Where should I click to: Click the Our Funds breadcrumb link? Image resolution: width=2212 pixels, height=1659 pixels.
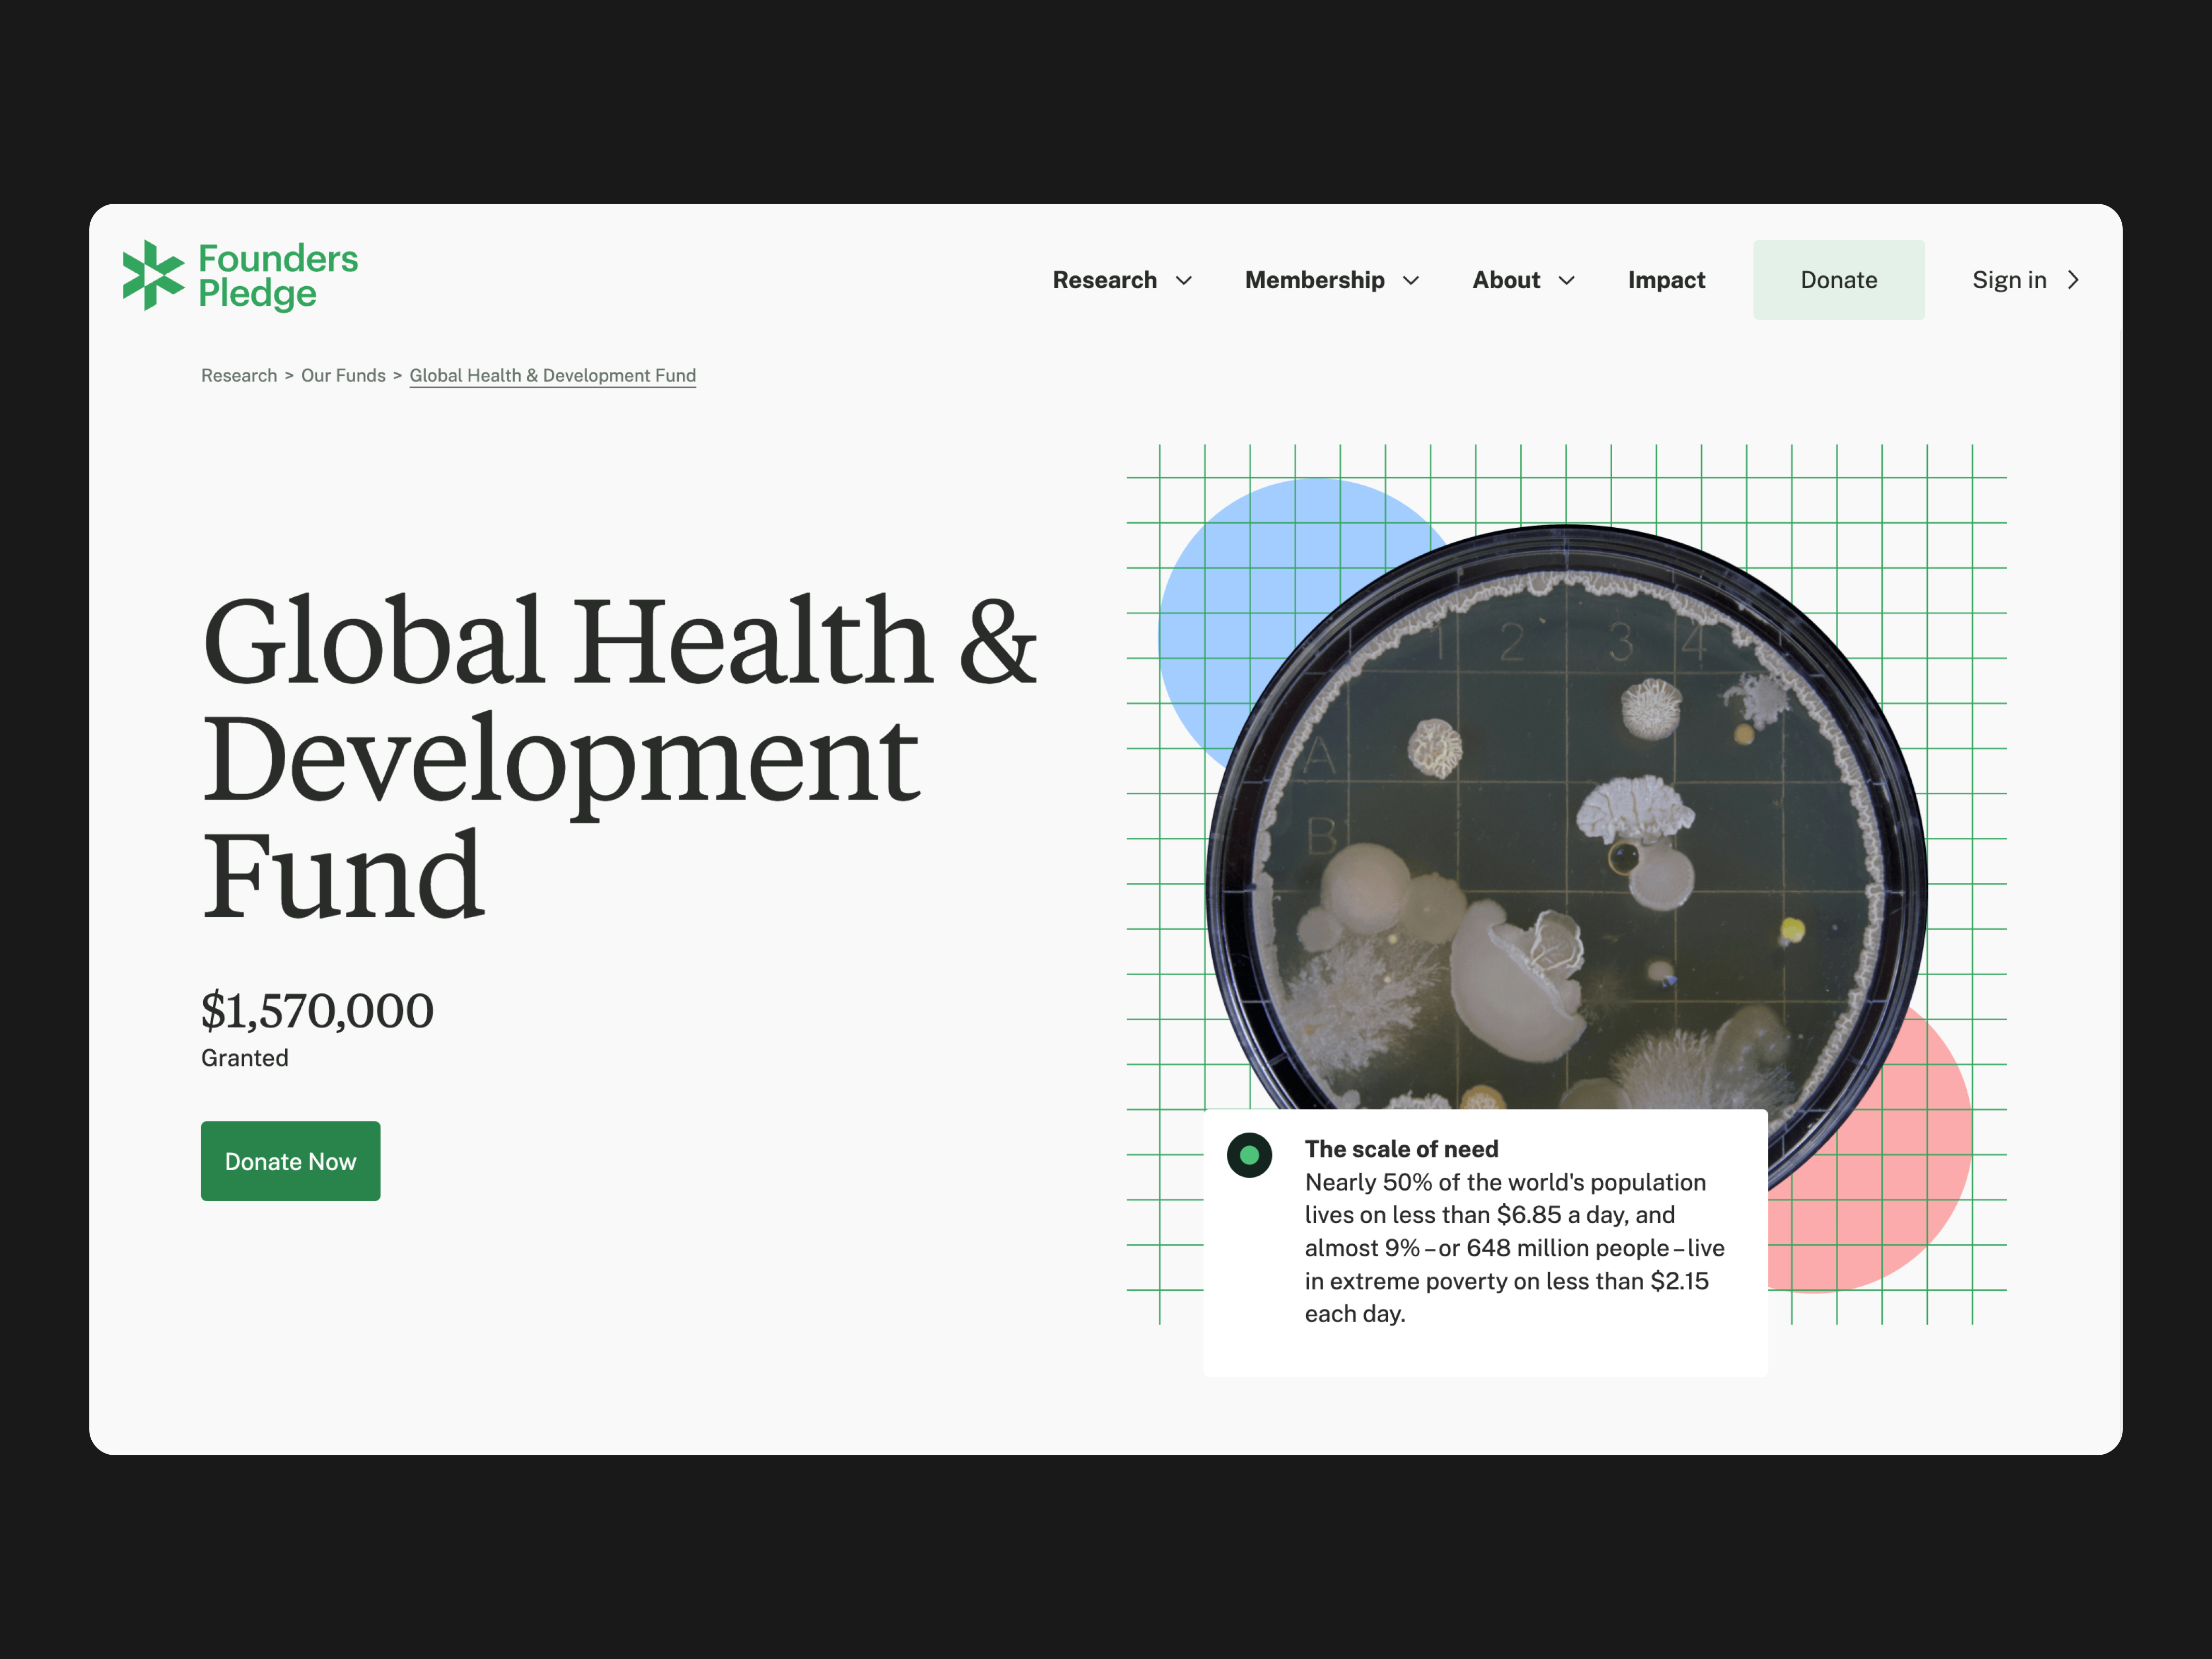pos(343,375)
